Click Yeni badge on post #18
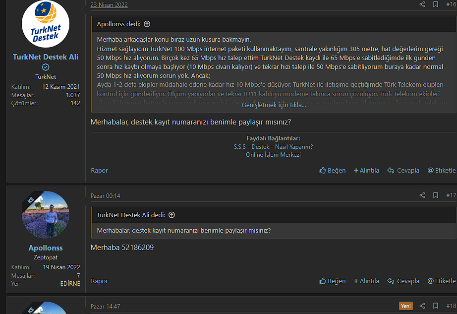This screenshot has width=457, height=314. (406, 306)
